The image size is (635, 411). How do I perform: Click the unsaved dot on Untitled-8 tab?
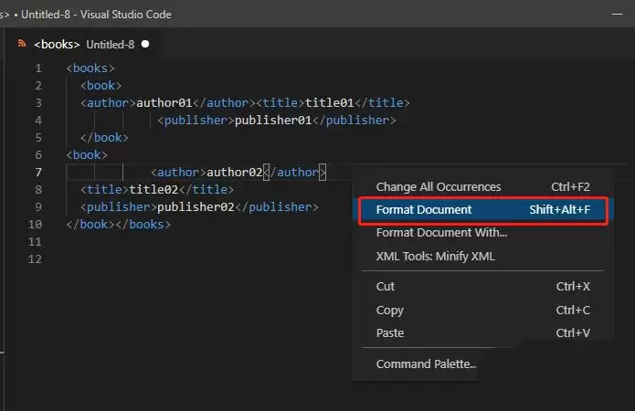coord(145,44)
